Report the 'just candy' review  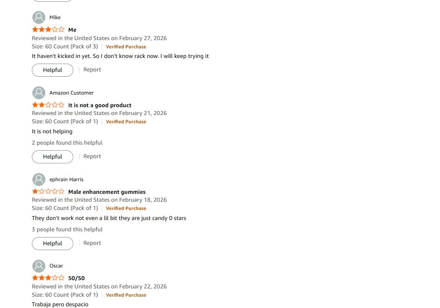(92, 243)
